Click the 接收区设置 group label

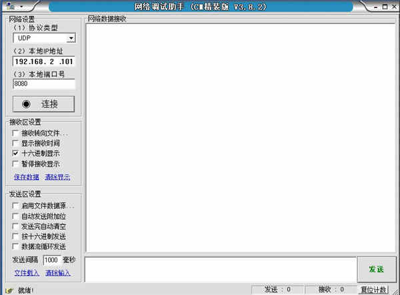pos(25,122)
